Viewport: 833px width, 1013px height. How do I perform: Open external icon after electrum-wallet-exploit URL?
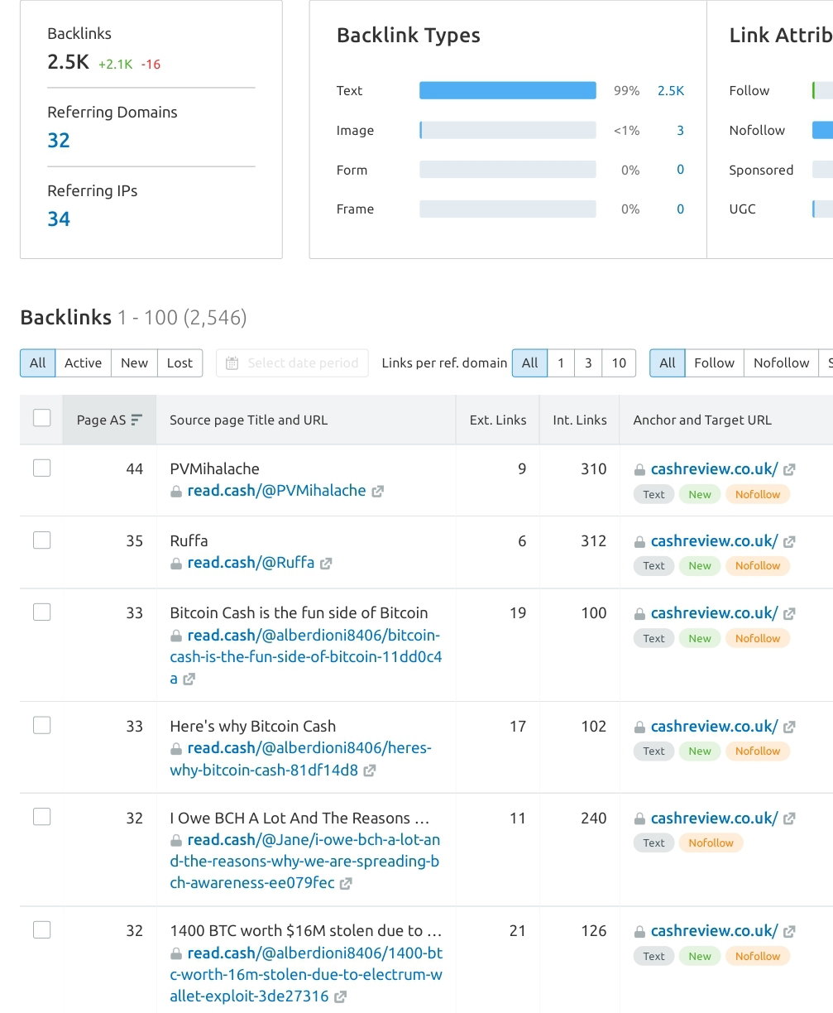[x=340, y=996]
